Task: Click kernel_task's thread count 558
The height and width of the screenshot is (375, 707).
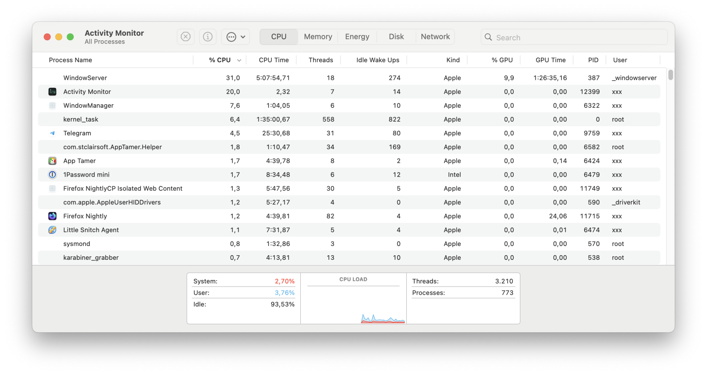Action: 328,119
